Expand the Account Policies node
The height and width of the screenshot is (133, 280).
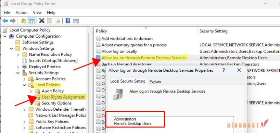(24, 79)
